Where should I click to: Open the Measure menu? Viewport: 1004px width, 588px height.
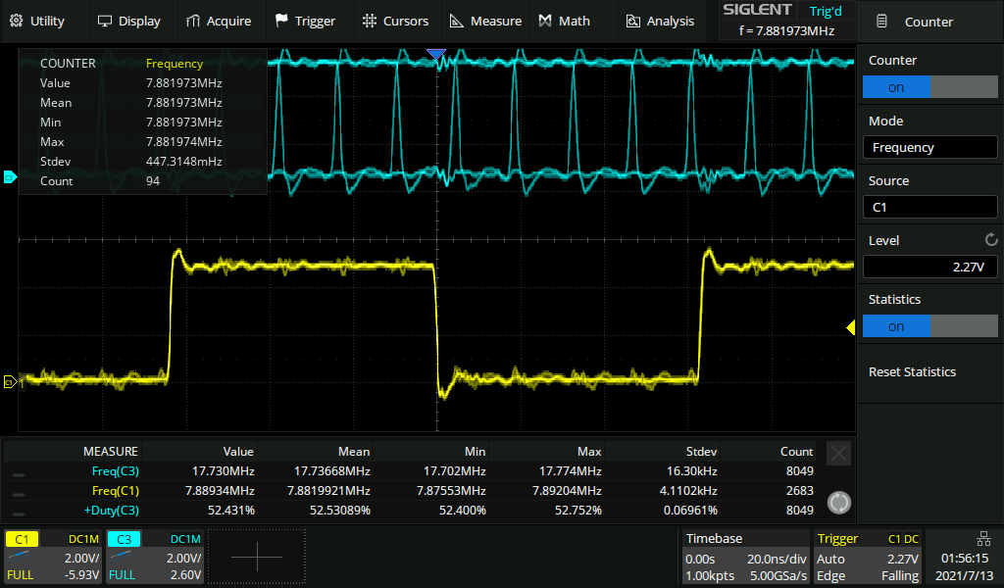click(x=485, y=22)
